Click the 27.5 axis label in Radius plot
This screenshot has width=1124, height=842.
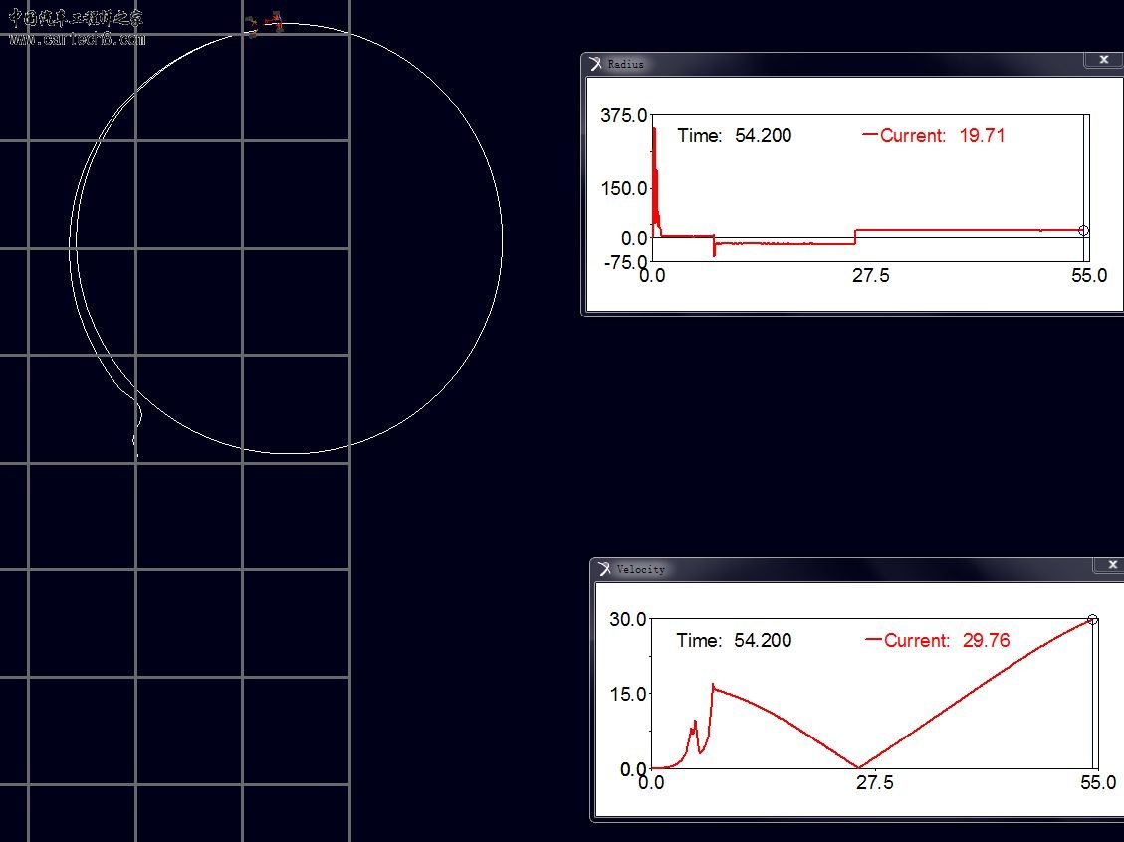click(x=870, y=276)
